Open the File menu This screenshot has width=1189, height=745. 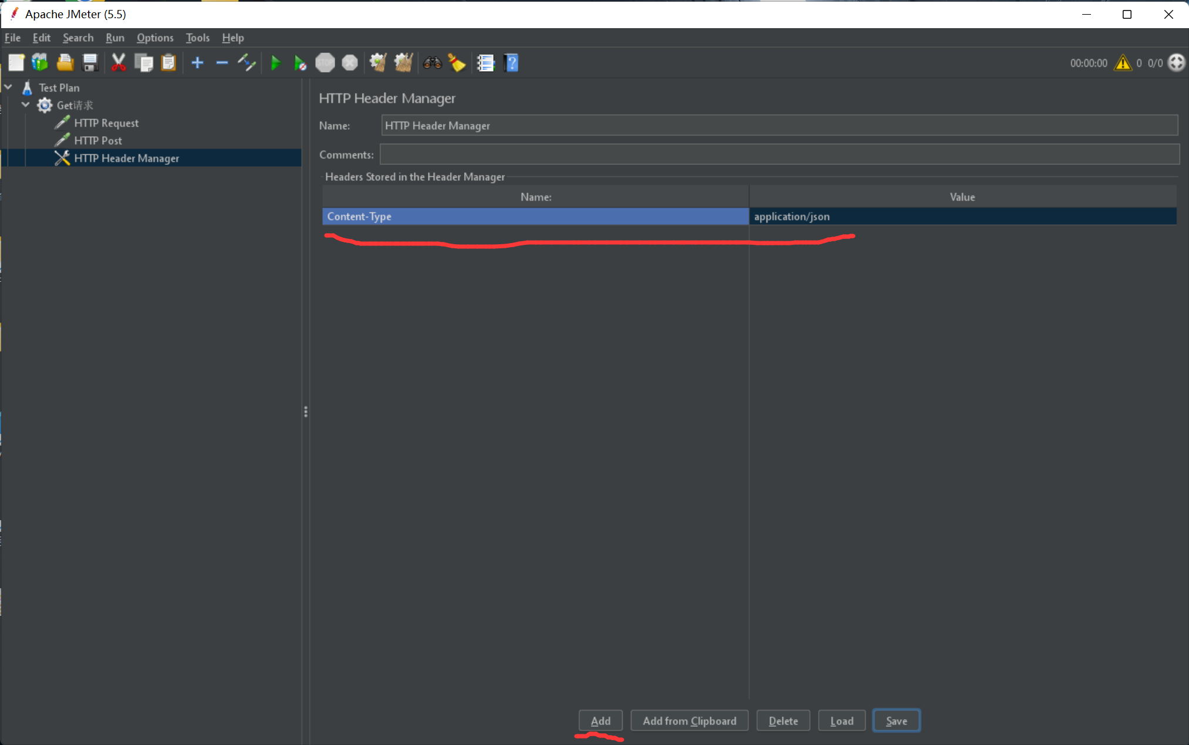(x=13, y=38)
